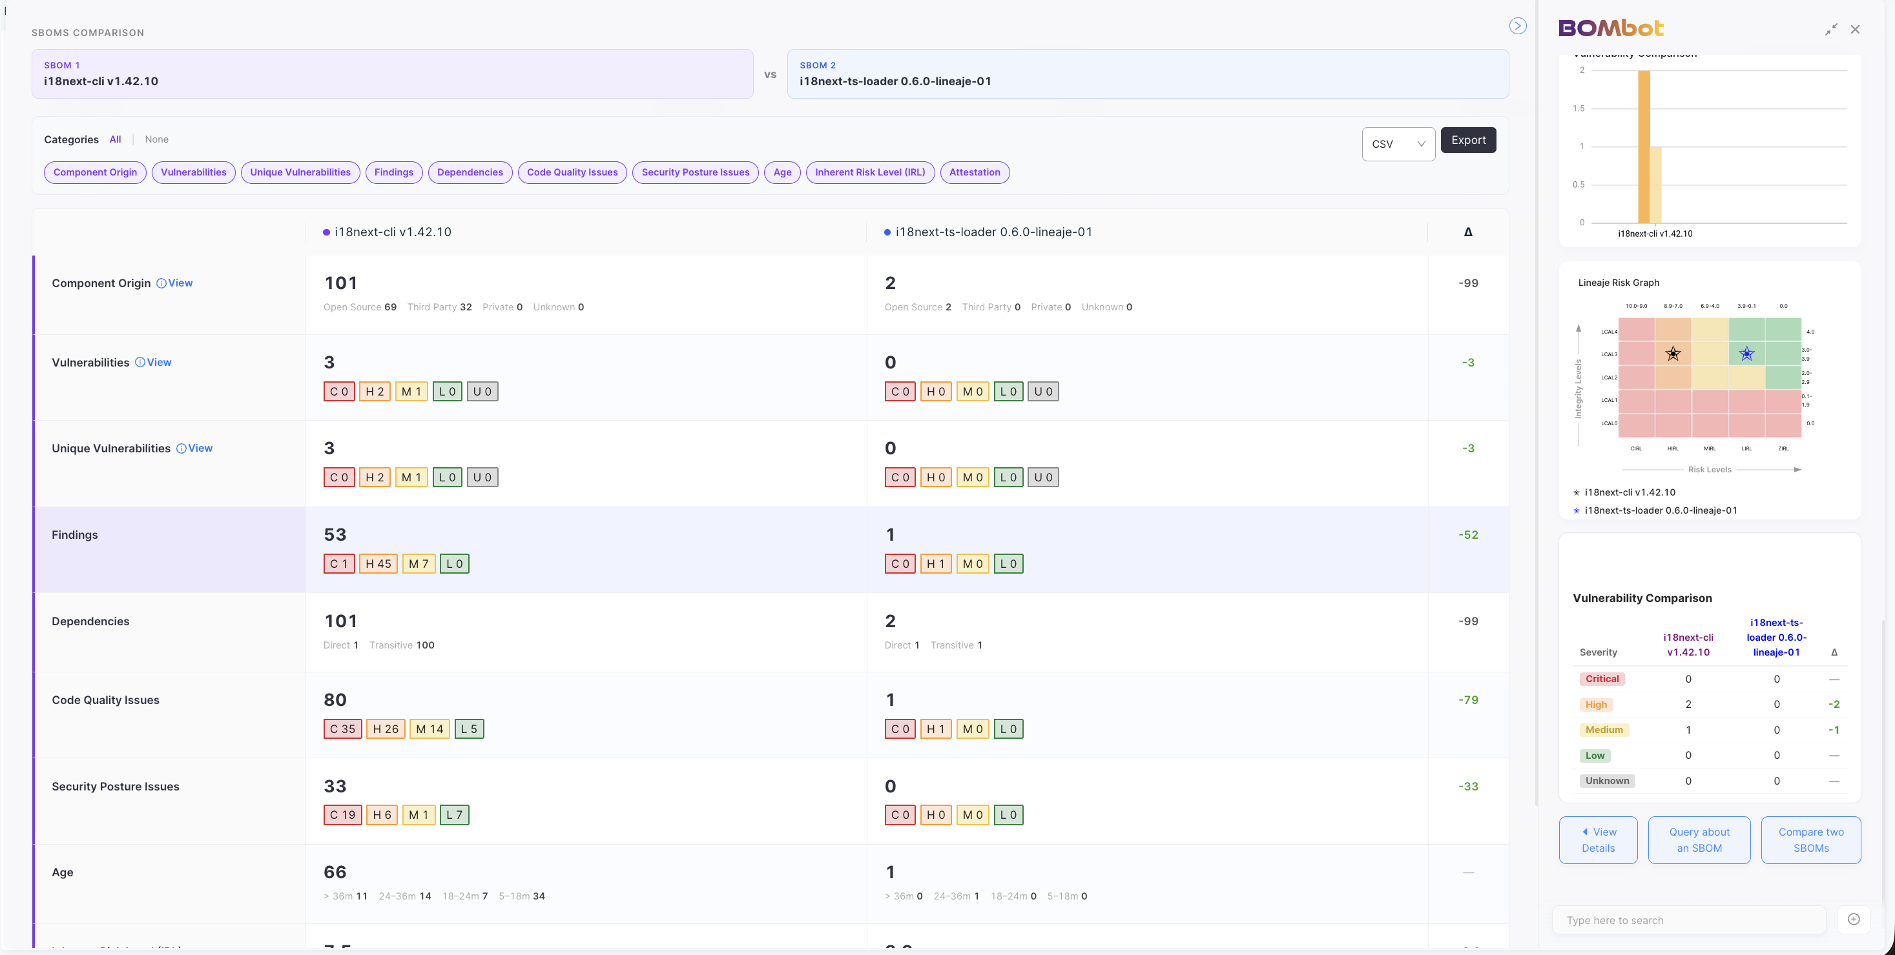Click Compare two SBOMs button
Image resolution: width=1895 pixels, height=955 pixels.
[1811, 839]
